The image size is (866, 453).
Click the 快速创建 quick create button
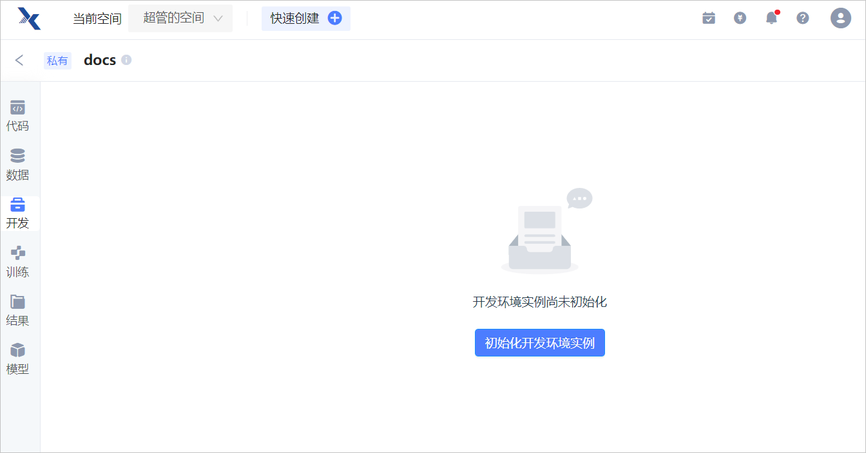click(306, 18)
